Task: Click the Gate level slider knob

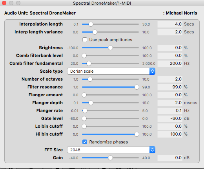Action: [84, 118]
